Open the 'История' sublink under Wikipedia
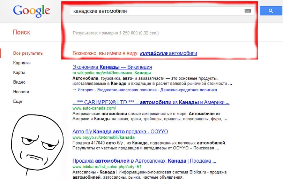This screenshot has width=283, height=179. [85, 90]
